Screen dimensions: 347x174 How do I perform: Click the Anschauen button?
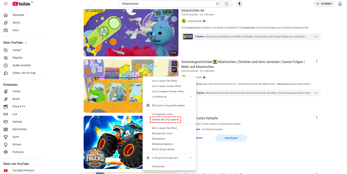coord(231,138)
